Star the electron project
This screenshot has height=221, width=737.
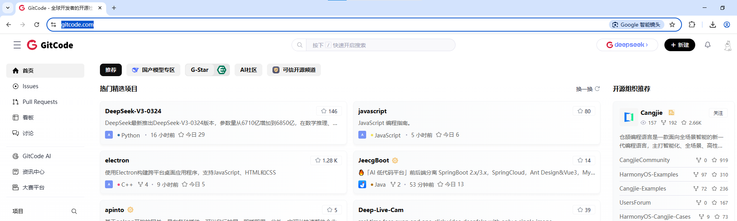326,160
